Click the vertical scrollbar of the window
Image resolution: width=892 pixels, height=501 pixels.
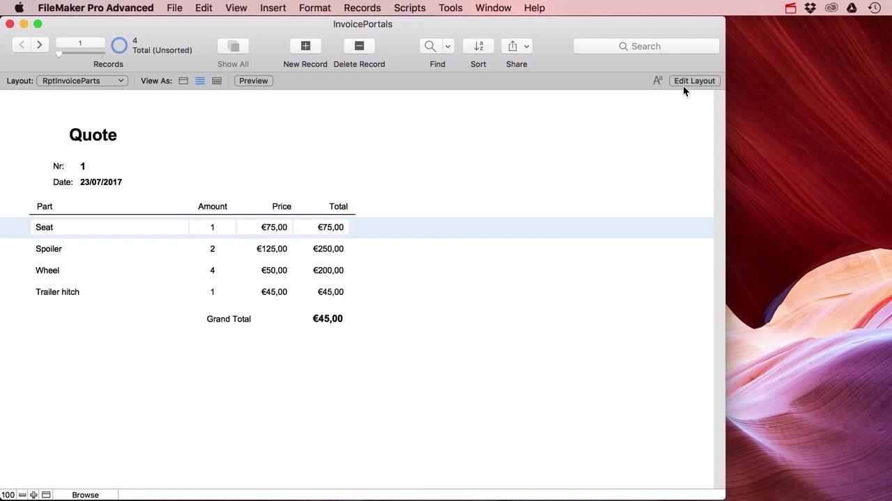click(x=720, y=289)
